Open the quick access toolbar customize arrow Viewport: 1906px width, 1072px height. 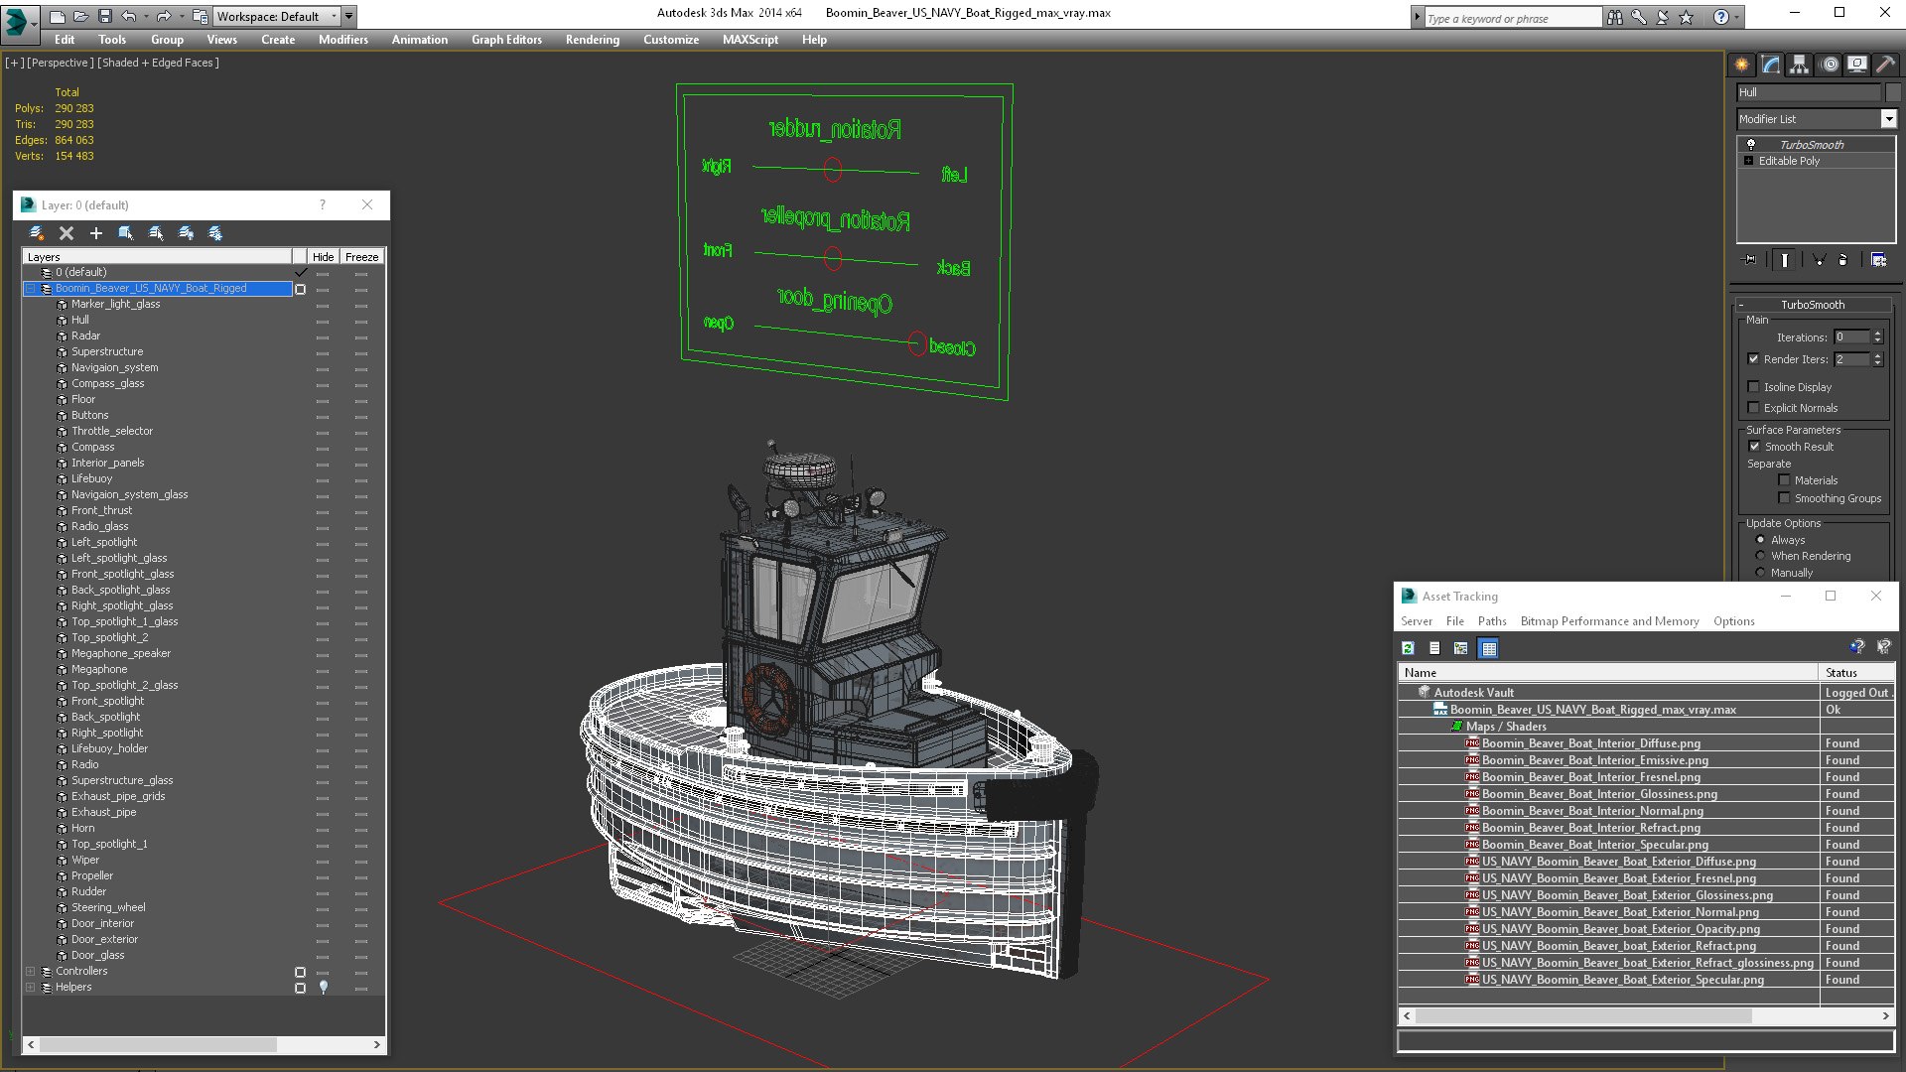[x=348, y=16]
